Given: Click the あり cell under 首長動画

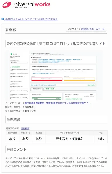Looking at the screenshot, I should tap(39, 139).
